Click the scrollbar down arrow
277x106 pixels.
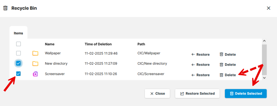264,78
